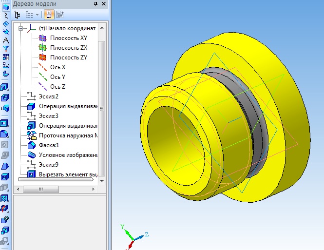Select the second Операция выдавливания item
Image resolution: width=324 pixels, height=250 pixels.
tap(68, 126)
